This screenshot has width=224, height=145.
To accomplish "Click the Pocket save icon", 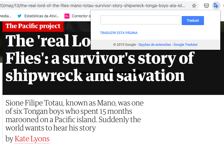I will [x=206, y=6].
